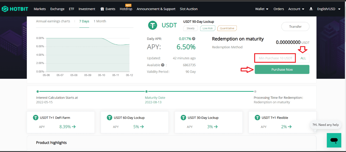
Task: Click Tether icon on USDT T+1 DeFi Farm card
Action: tap(36, 117)
